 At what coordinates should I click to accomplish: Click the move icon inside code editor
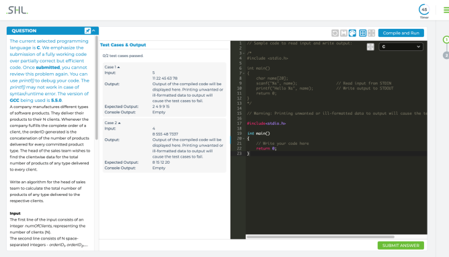pos(370,47)
